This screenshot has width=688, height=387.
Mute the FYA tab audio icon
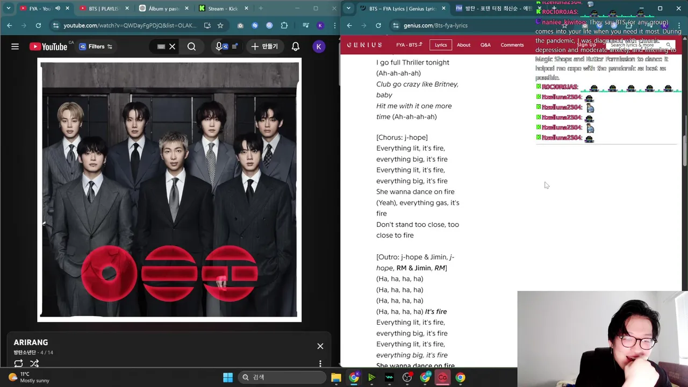click(x=58, y=9)
